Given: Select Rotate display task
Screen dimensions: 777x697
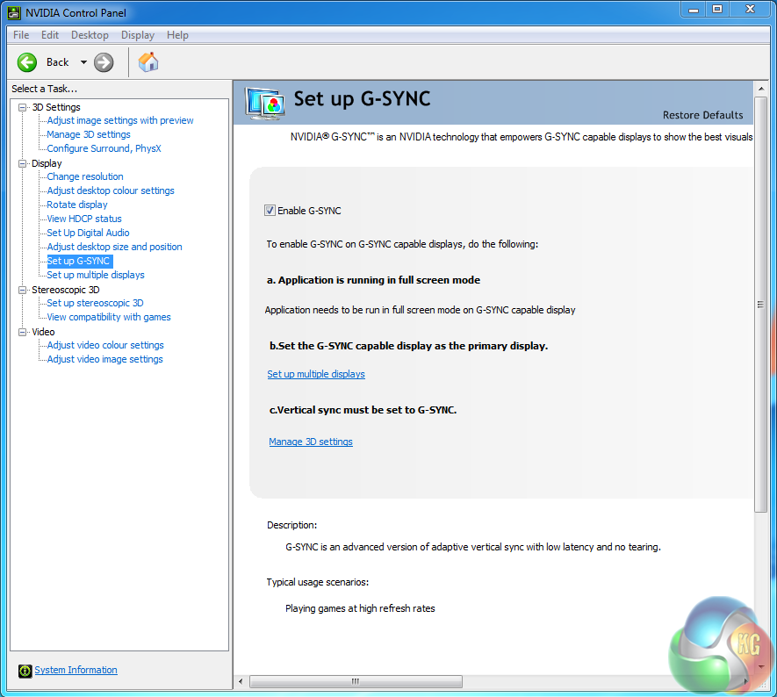Looking at the screenshot, I should [x=76, y=205].
